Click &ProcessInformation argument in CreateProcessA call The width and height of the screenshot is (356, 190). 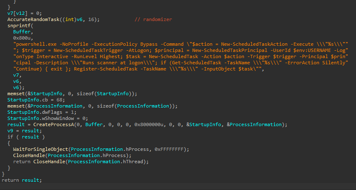click(254, 124)
